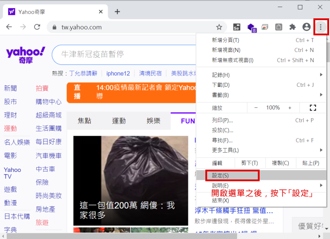Open the 名人娛樂 sidebar link
Screen dimensions: 330x239
(17, 142)
